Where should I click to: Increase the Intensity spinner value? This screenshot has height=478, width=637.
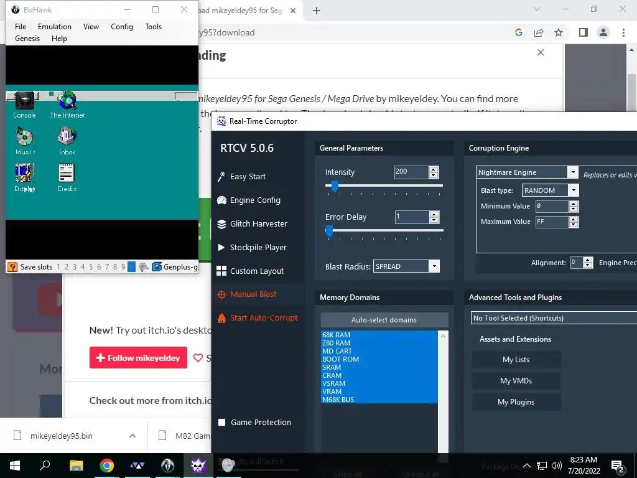[434, 169]
